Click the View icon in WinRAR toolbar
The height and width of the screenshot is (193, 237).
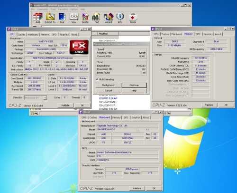click(74, 18)
